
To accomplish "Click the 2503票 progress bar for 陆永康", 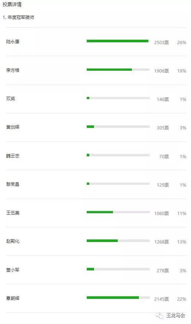I will coord(118,41).
